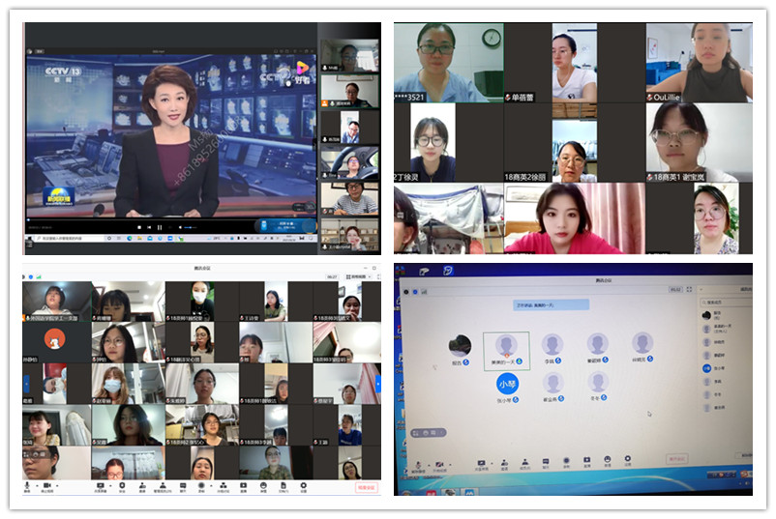Image resolution: width=776 pixels, height=519 pixels.
Task: Go to previous page with the blue left arrow in gallery view
Action: point(26,384)
